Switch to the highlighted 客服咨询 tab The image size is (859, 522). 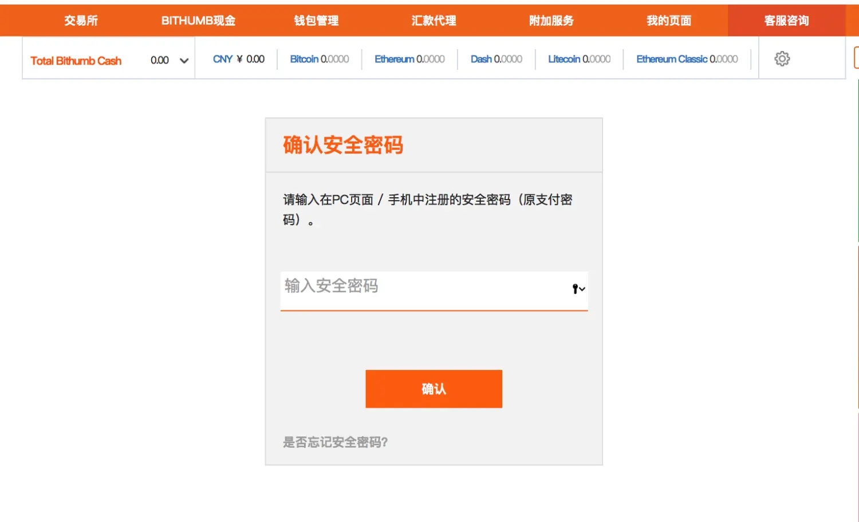pos(786,20)
